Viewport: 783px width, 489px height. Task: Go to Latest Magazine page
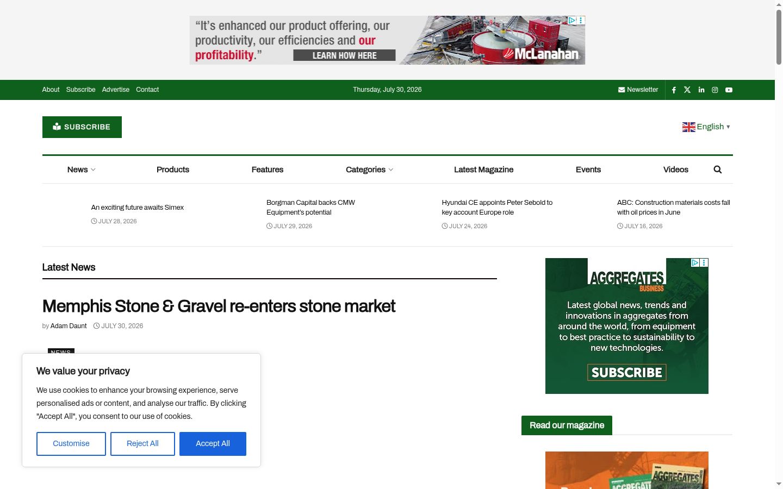click(483, 170)
